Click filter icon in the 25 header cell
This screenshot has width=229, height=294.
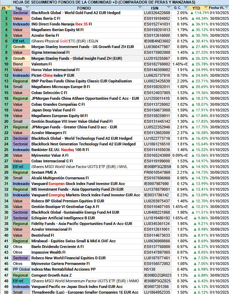tap(9, 8)
